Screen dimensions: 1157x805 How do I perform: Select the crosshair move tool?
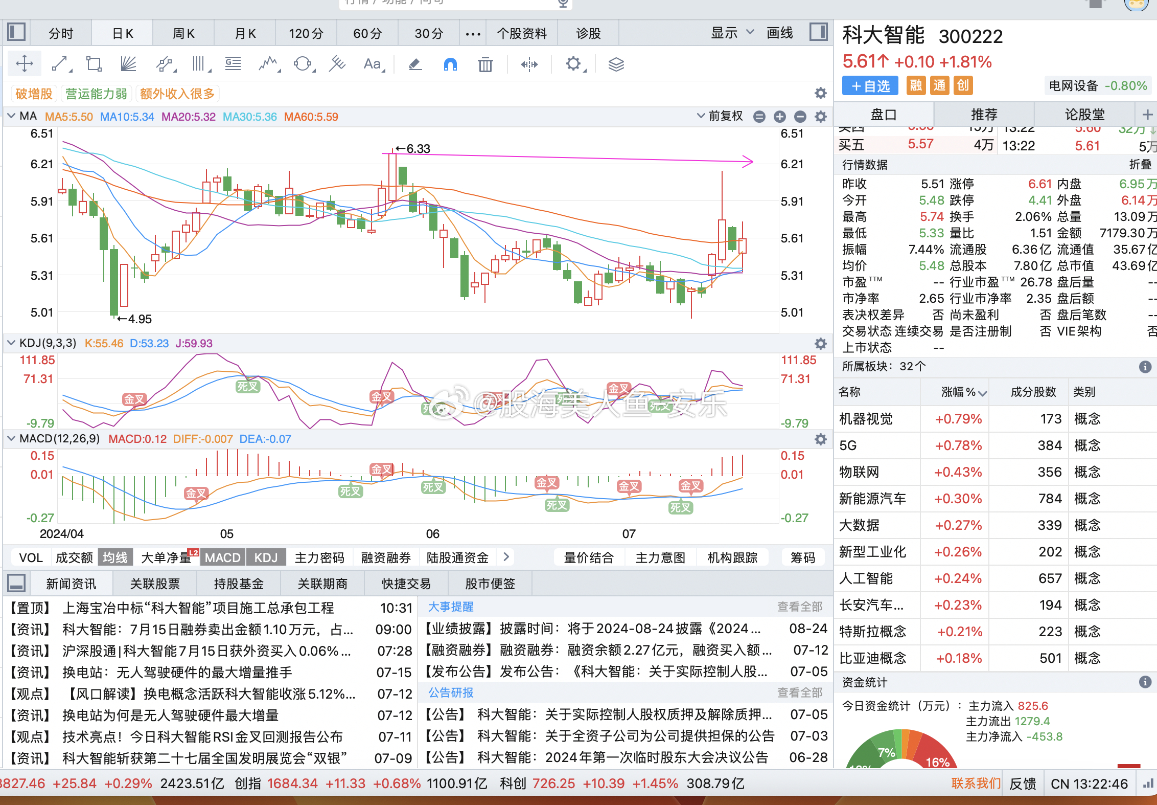click(25, 64)
